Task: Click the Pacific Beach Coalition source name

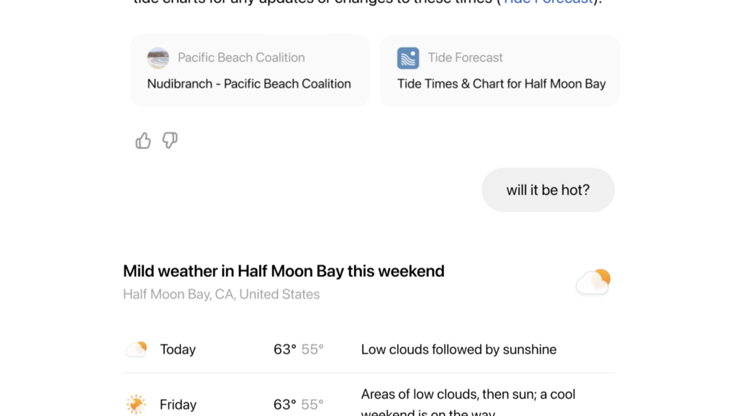Action: [241, 58]
